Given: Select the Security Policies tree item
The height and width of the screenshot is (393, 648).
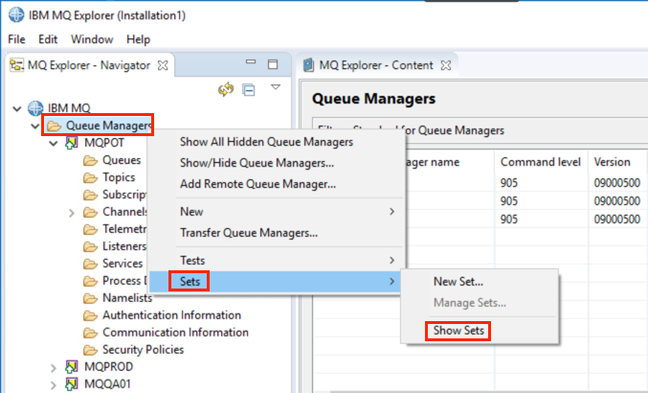Looking at the screenshot, I should click(x=143, y=350).
